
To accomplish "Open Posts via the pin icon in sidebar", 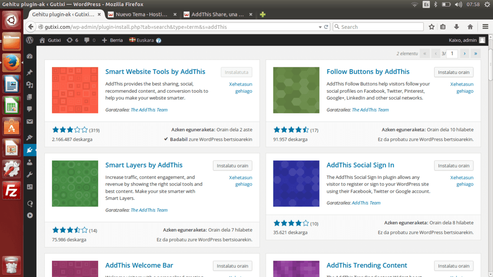I will point(30,73).
